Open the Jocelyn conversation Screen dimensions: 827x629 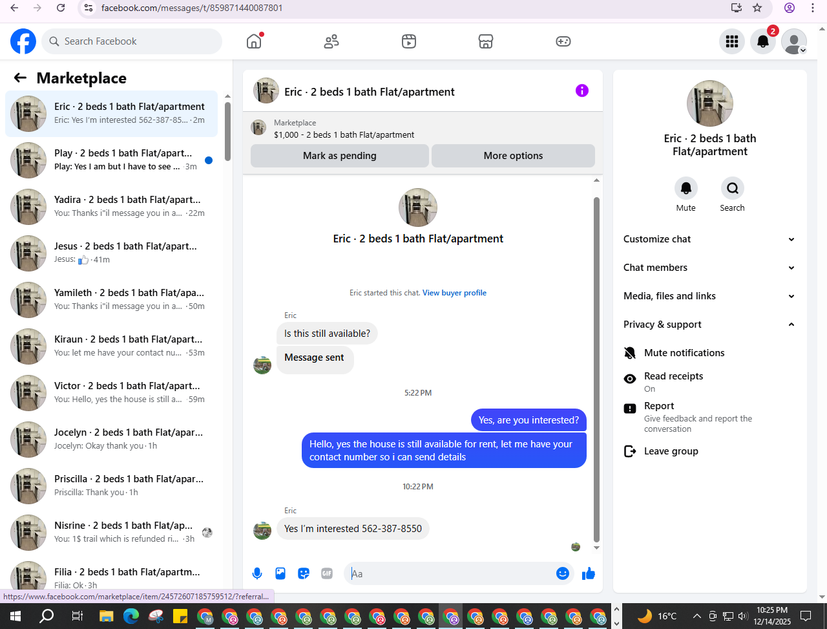pyautogui.click(x=112, y=440)
